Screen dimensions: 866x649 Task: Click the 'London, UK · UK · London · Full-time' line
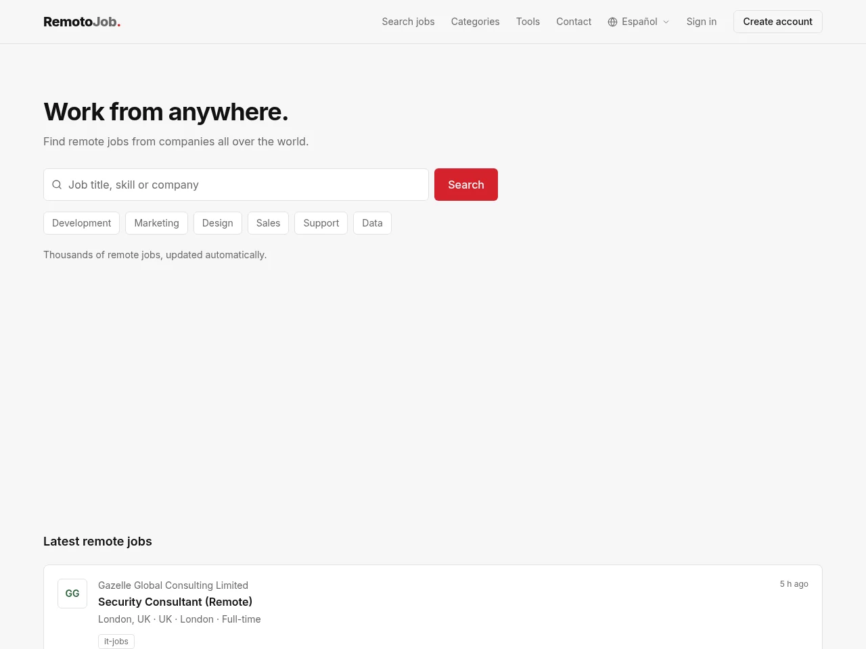(x=179, y=619)
